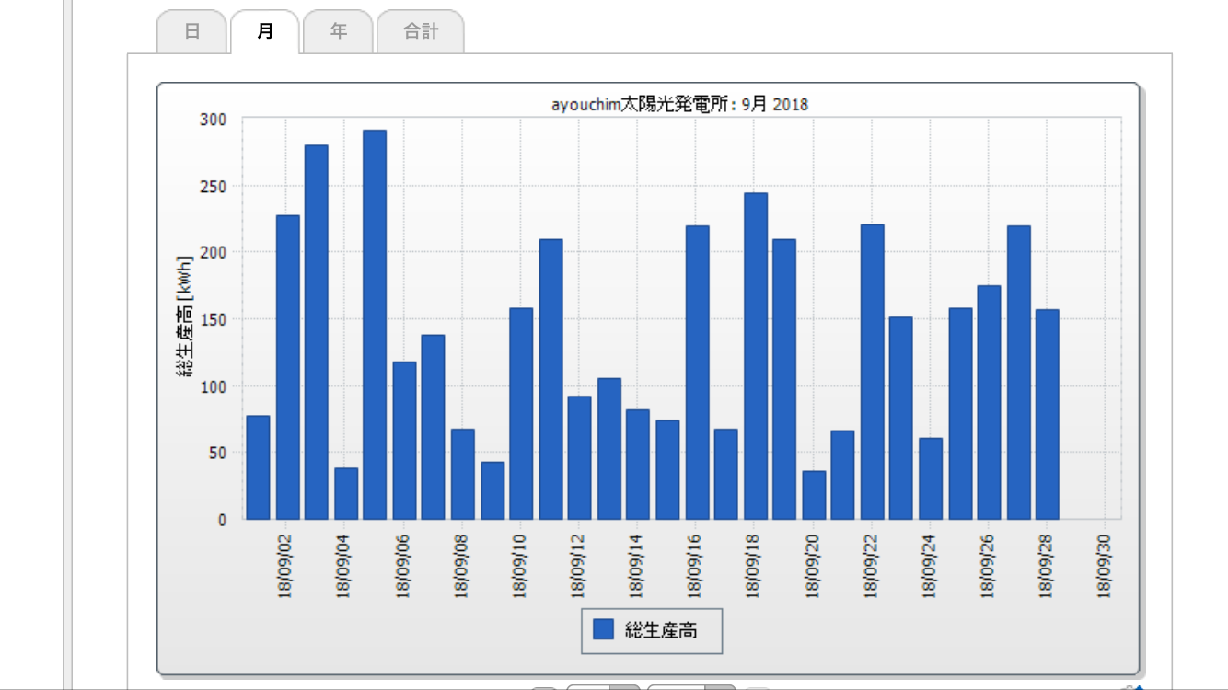Image resolution: width=1228 pixels, height=690 pixels.
Task: Open the 合計 (total) tab
Action: coord(420,31)
